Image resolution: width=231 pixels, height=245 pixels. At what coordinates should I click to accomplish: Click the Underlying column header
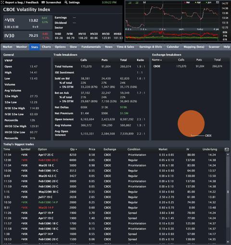pos(210,149)
